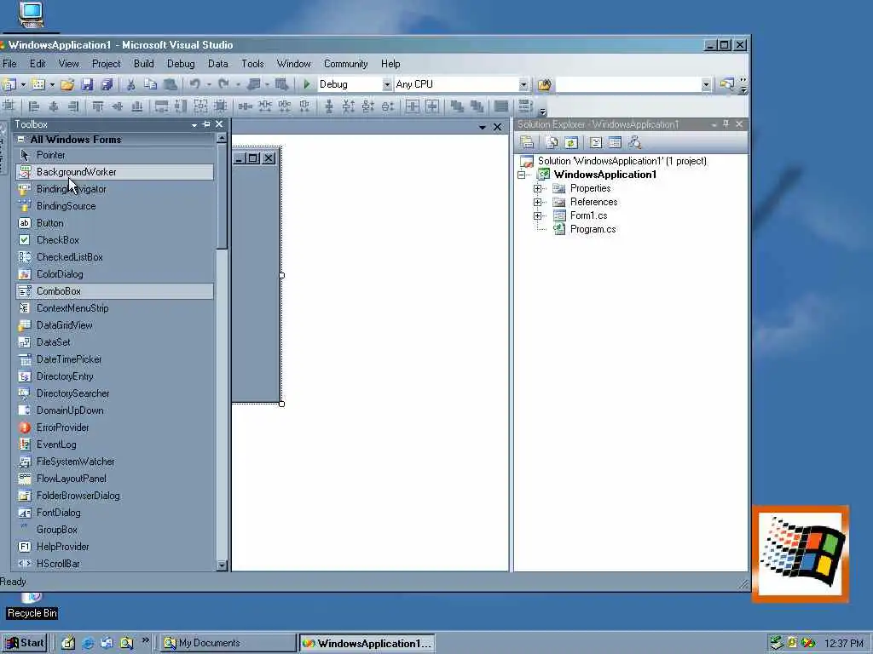Select the FlowLayoutPanel control in Toolbox
Image resolution: width=873 pixels, height=654 pixels.
tap(115, 479)
